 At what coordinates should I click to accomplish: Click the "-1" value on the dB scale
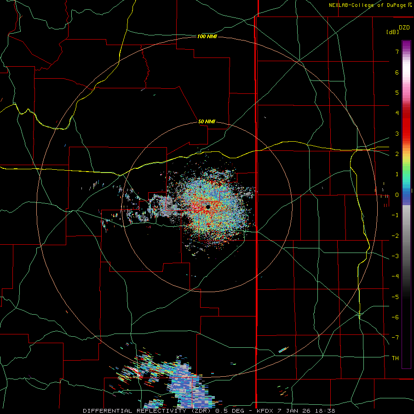395,215
